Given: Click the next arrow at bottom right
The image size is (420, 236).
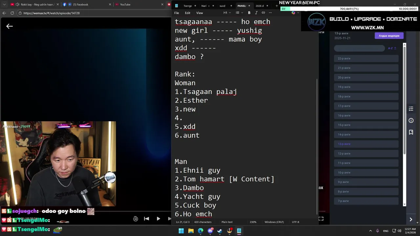Looking at the screenshot, I should pos(411,219).
